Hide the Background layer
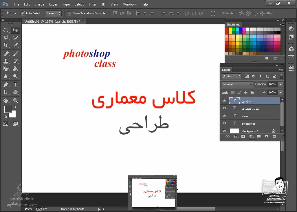The image size is (297, 212). pos(224,131)
